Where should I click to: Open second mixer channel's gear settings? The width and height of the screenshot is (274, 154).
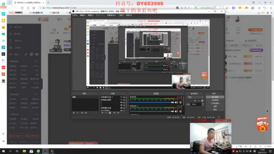180,111
